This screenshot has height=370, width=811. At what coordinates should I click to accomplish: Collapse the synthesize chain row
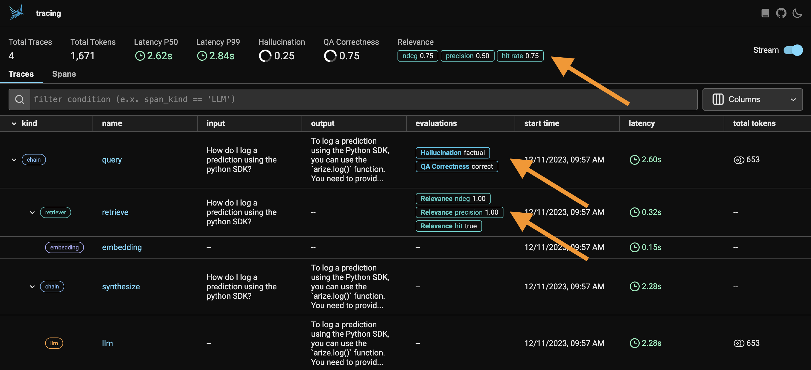tap(32, 287)
